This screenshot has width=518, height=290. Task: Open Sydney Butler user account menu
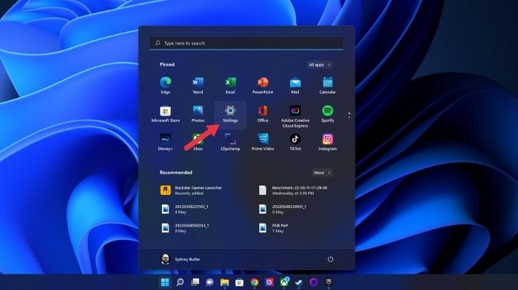point(181,259)
